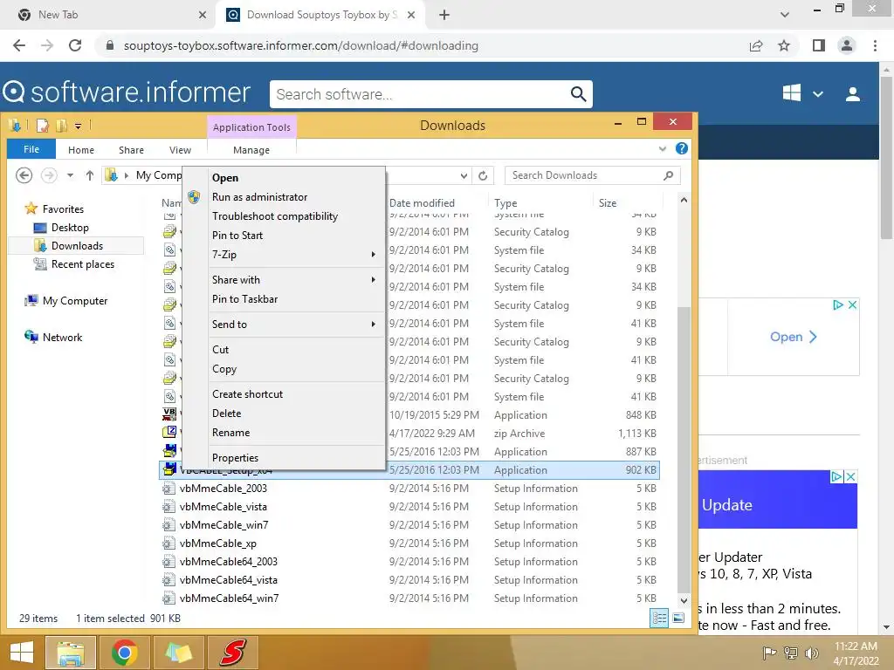
Task: Open Chrome three-dot menu
Action: tap(875, 45)
